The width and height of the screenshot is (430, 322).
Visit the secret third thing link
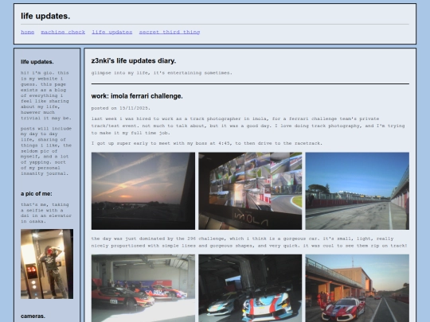pyautogui.click(x=169, y=32)
